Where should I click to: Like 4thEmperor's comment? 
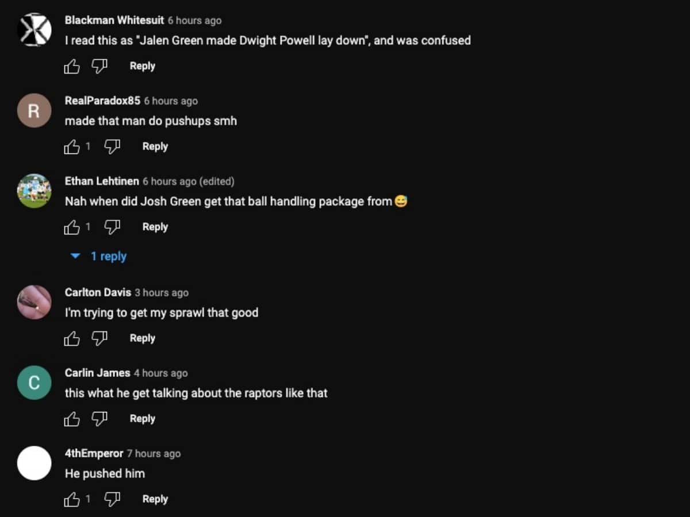click(72, 500)
